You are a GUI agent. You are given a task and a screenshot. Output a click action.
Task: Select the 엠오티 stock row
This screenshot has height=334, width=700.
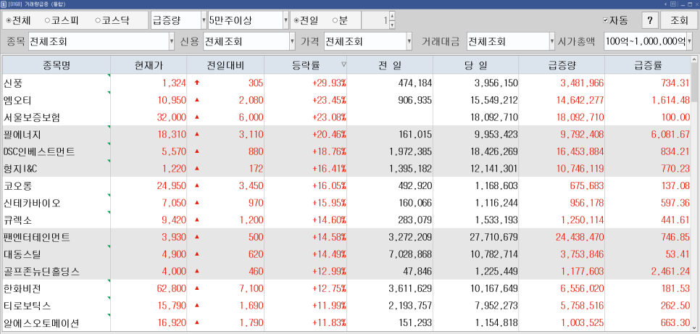pos(346,100)
